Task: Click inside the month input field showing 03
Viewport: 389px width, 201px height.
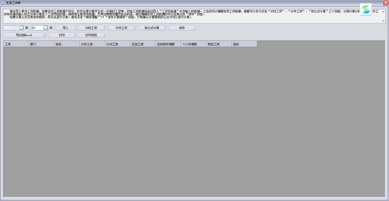Action: 38,28
